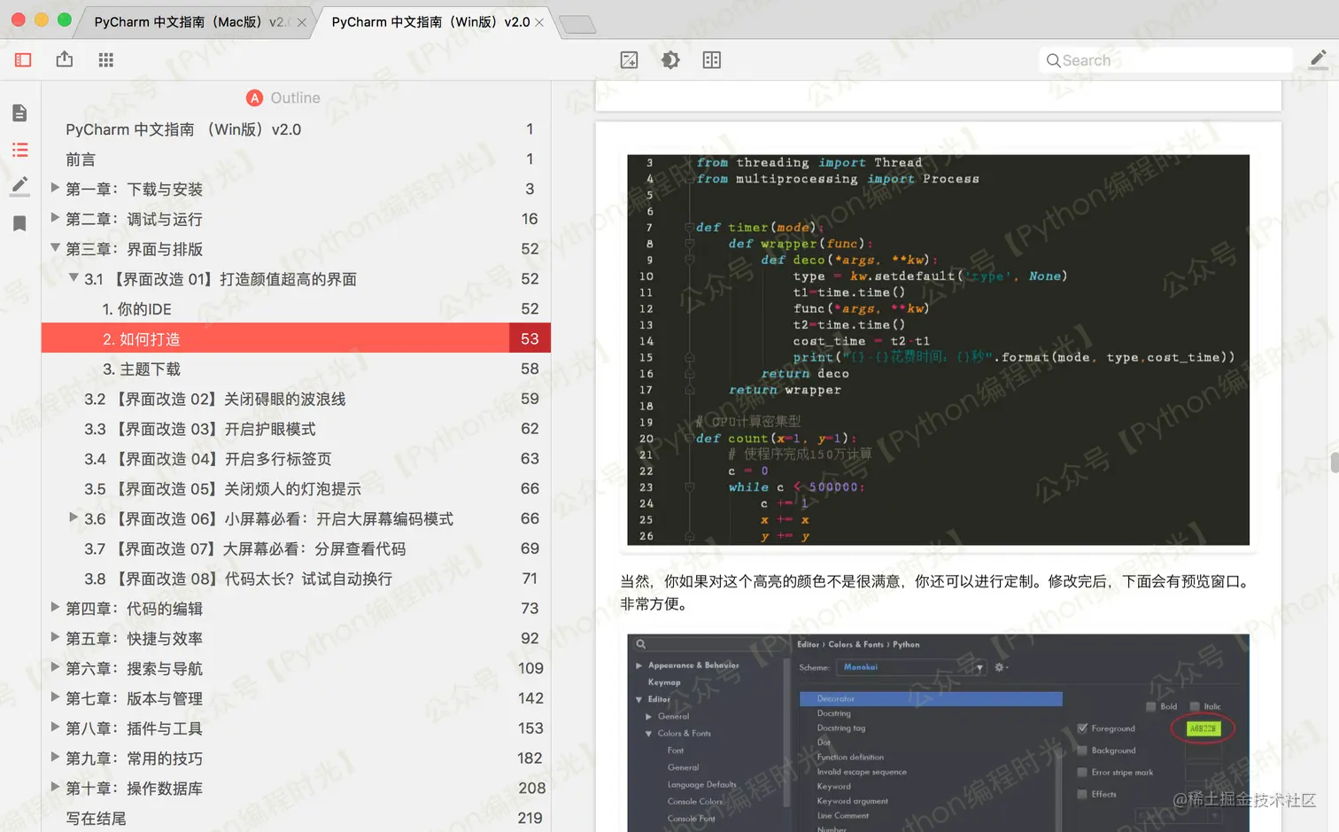Switch to two-page layout icon
The height and width of the screenshot is (832, 1339).
click(x=712, y=59)
